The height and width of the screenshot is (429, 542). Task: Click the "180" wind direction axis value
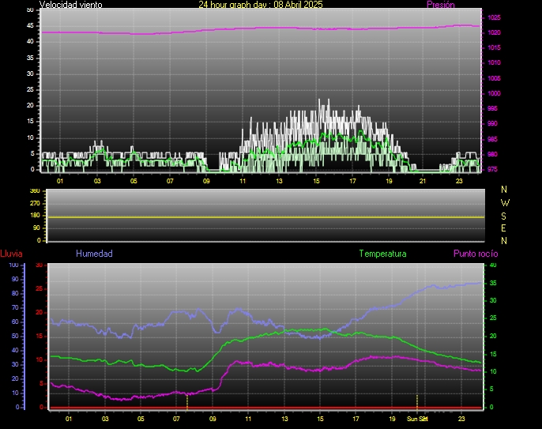tap(35, 215)
